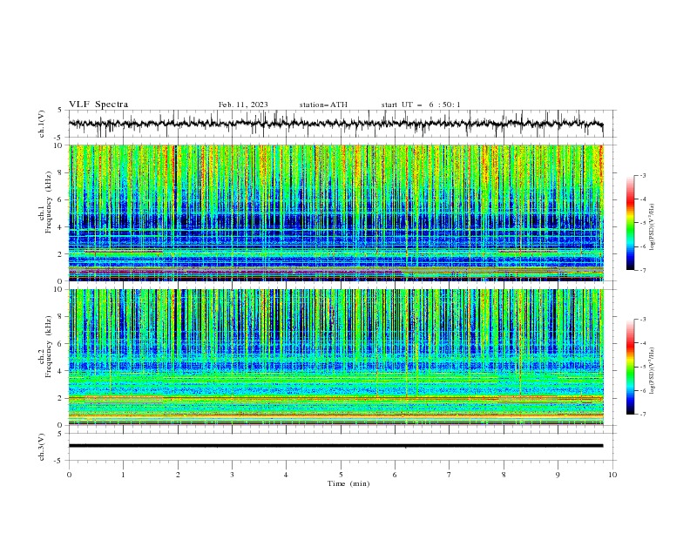Click the 'Time (min)' axis label
The image size is (690, 533).
348,483
